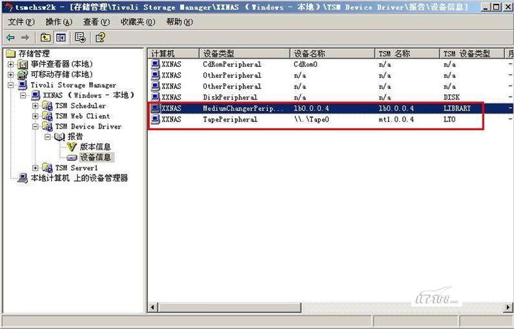Image resolution: width=514 pixels, height=329 pixels.
Task: Collapse the 报告 node
Action: (48, 137)
